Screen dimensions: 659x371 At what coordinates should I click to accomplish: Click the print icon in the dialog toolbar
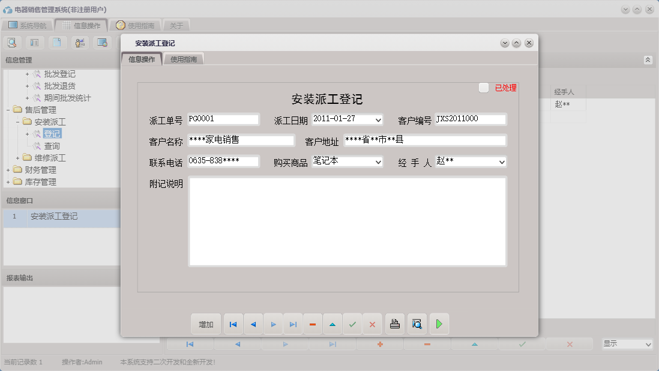(x=395, y=324)
